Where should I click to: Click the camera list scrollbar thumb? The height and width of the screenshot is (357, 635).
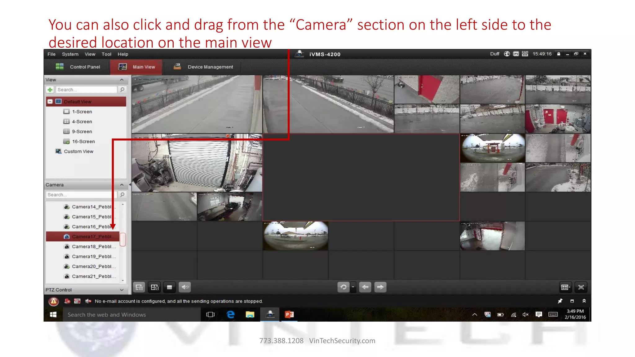click(123, 240)
